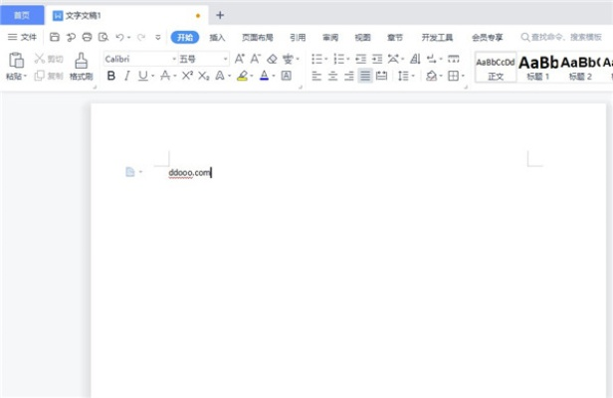Screen dimensions: 613x398
Task: Open the line spacing dropdown arrow
Action: (x=413, y=76)
